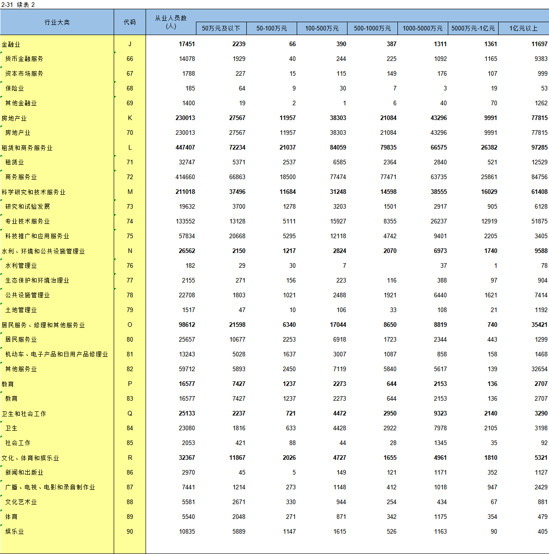549x554 pixels.
Task: Select the 50万元及以下 column header
Action: pos(221,28)
